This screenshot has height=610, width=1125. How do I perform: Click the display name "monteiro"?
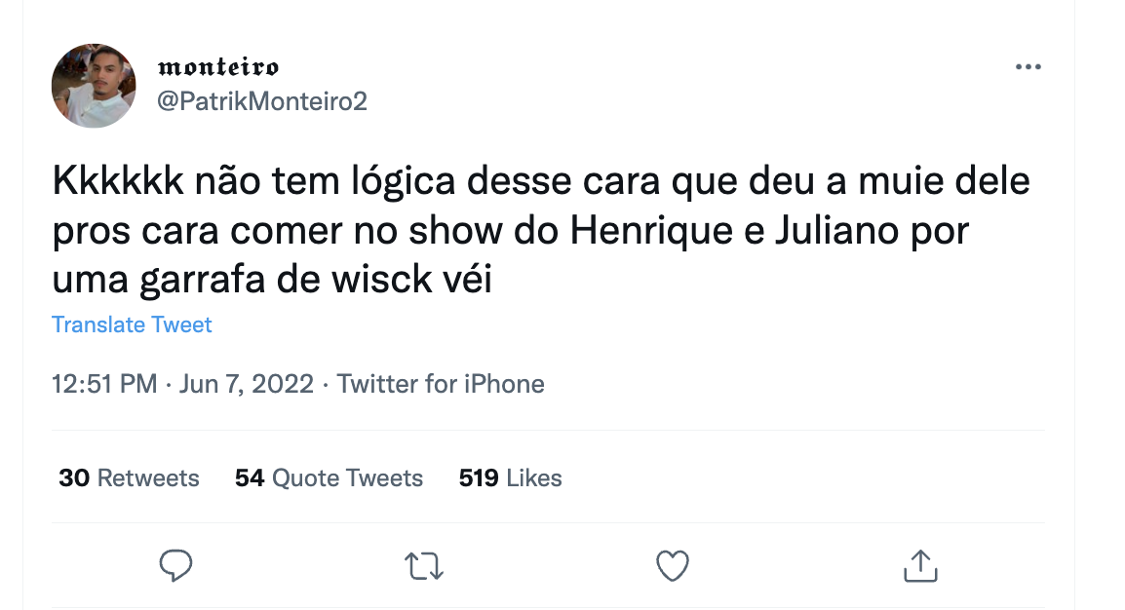click(x=217, y=67)
